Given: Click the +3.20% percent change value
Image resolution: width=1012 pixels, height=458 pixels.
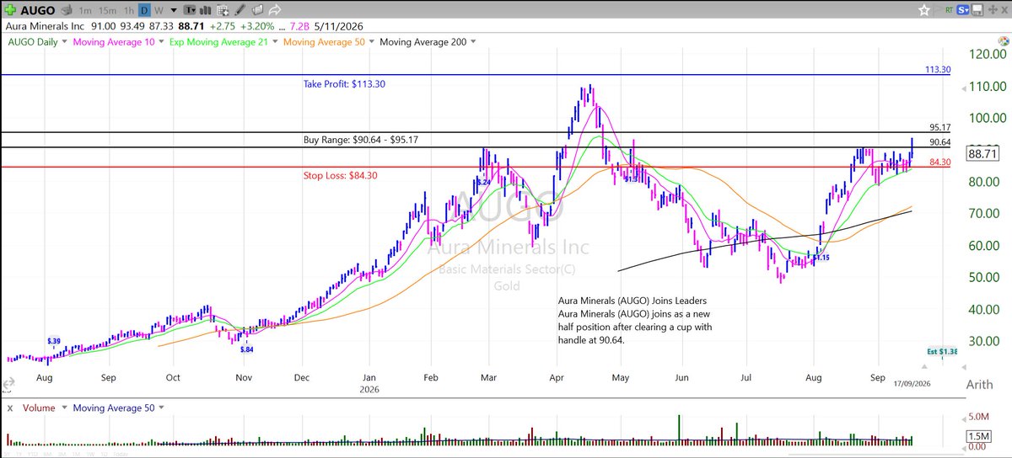Looking at the screenshot, I should click(257, 26).
